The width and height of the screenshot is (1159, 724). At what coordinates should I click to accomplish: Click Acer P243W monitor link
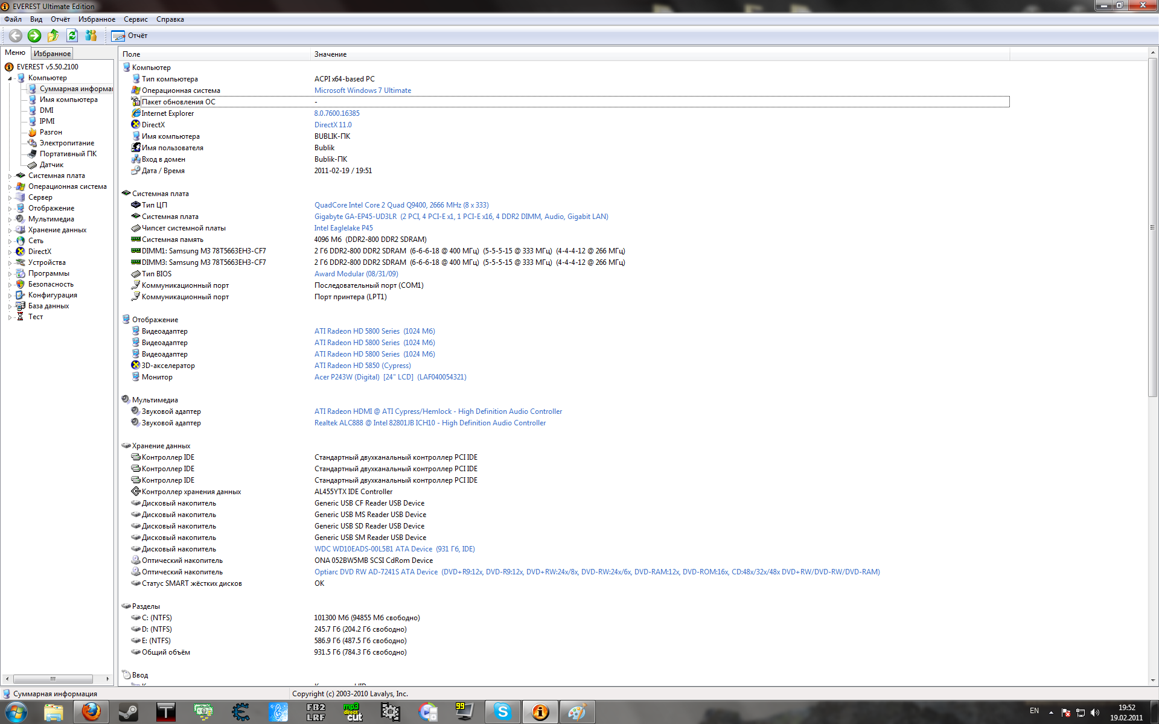pos(390,377)
